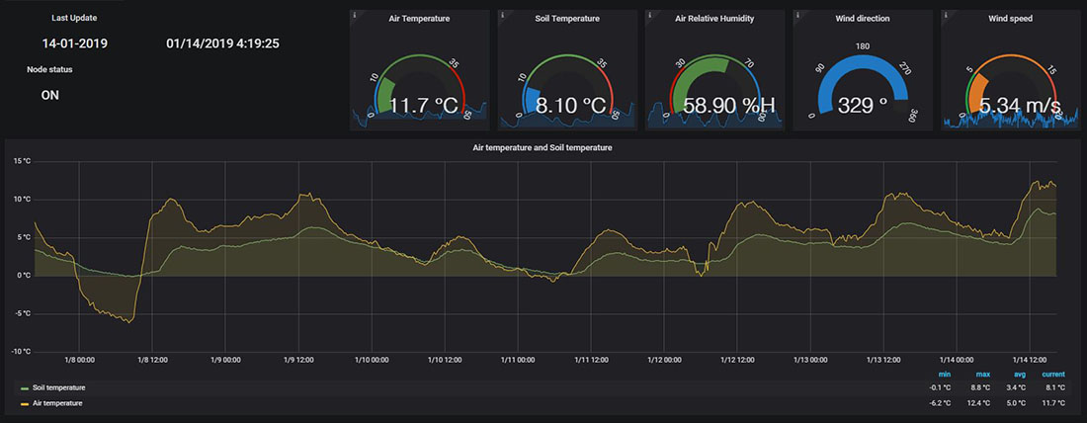Open the Wind direction panel title menu
Screen dimensions: 1087x423
[863, 19]
